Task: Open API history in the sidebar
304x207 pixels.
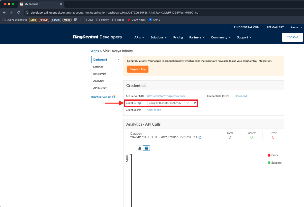Action: 106,88
